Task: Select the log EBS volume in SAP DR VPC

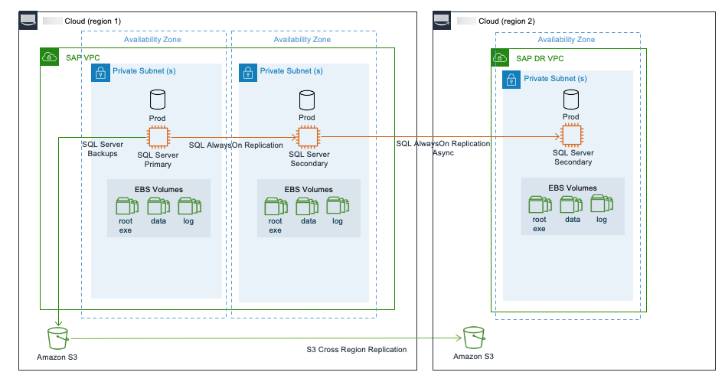Action: [x=602, y=204]
